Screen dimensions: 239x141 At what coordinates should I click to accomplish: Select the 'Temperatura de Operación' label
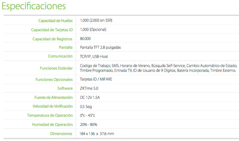pyautogui.click(x=50, y=115)
